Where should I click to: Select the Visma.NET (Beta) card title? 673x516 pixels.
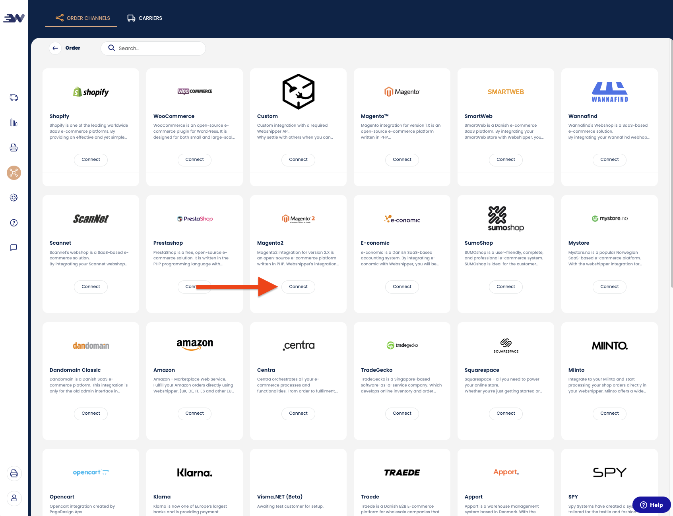(x=279, y=497)
